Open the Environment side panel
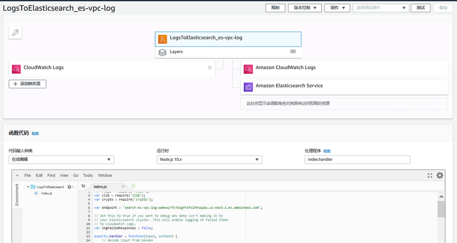The image size is (457, 243). click(17, 195)
